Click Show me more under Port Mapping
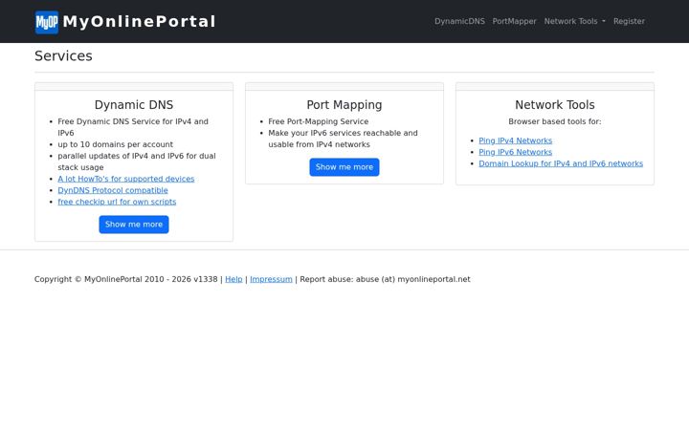The height and width of the screenshot is (430, 689). pos(344,167)
